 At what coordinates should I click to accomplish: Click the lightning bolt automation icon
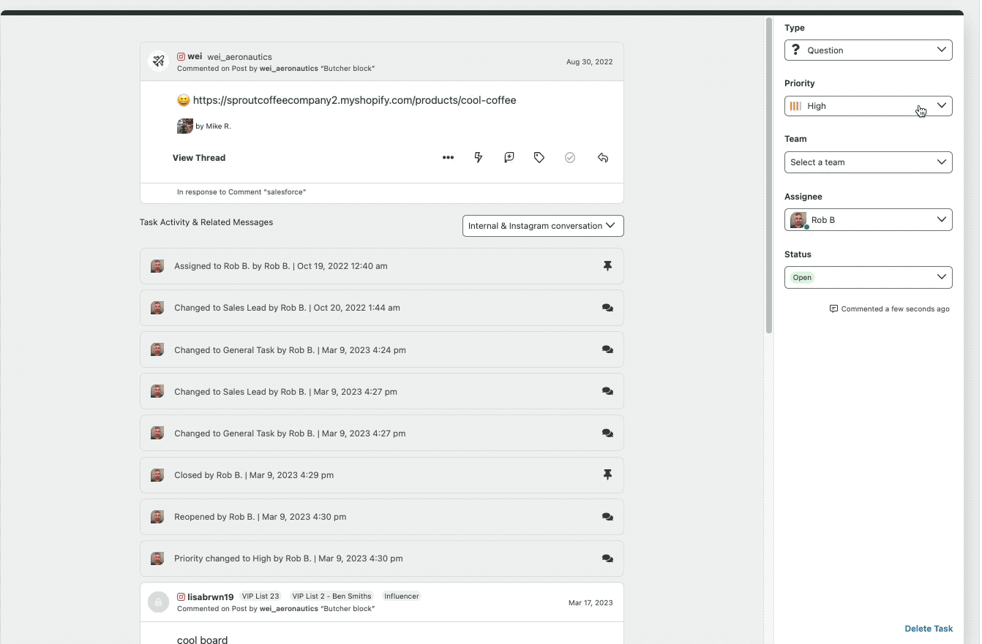pos(479,158)
